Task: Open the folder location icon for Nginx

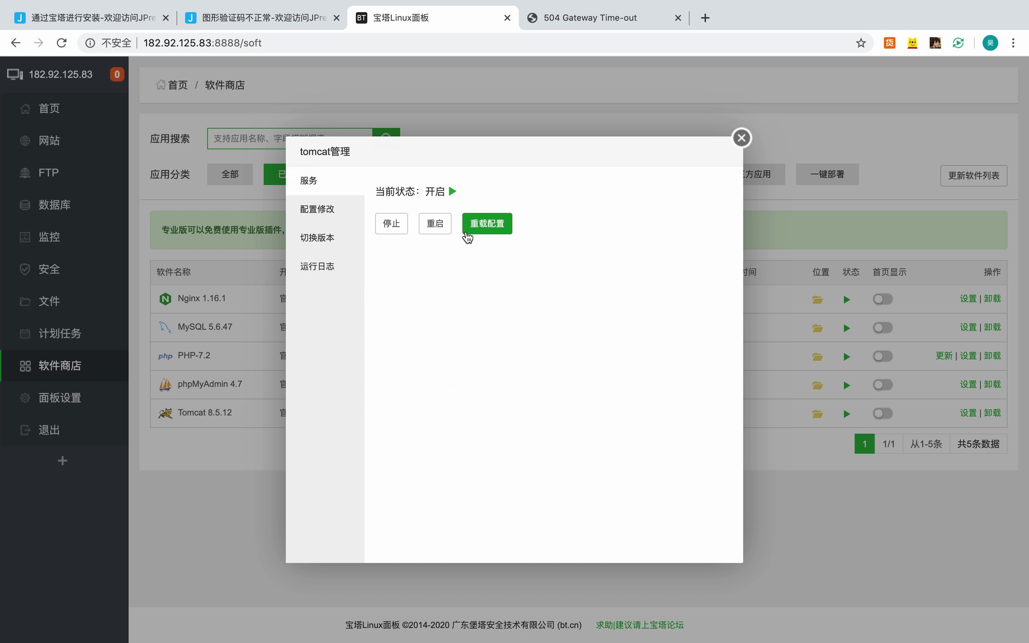Action: click(817, 299)
